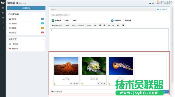Click the wrench tools icon in sidebar
Viewport: 175px width, 97px height.
click(x=3, y=23)
